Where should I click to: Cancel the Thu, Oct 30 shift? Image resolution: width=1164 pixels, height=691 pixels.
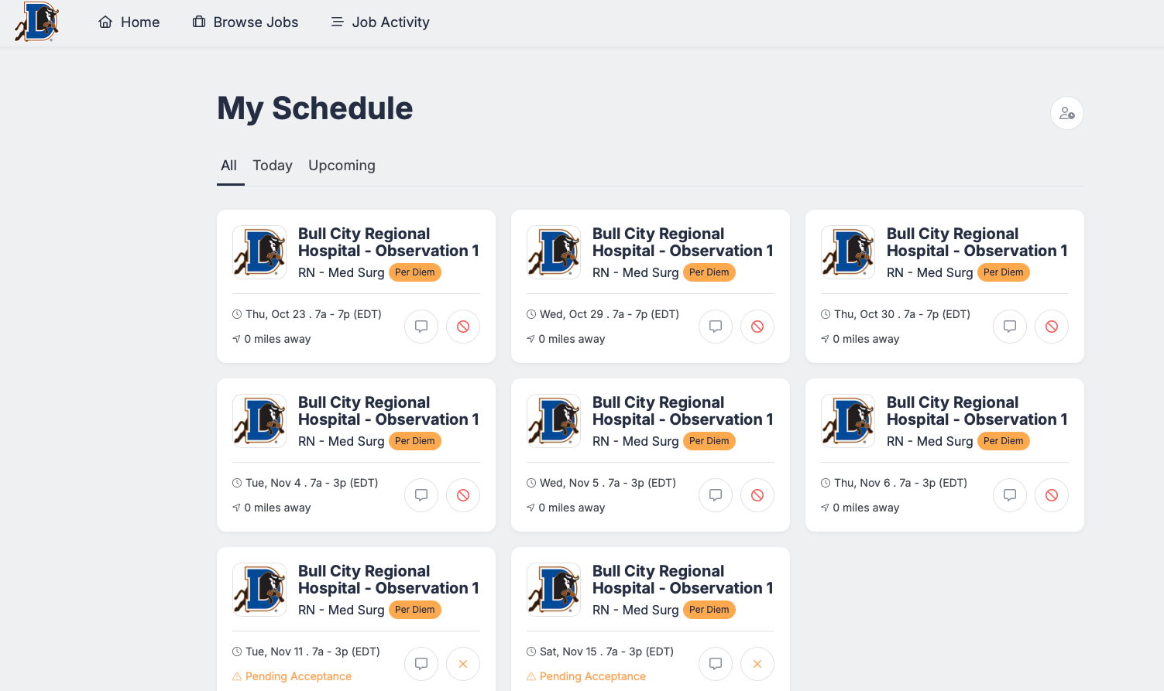point(1052,327)
